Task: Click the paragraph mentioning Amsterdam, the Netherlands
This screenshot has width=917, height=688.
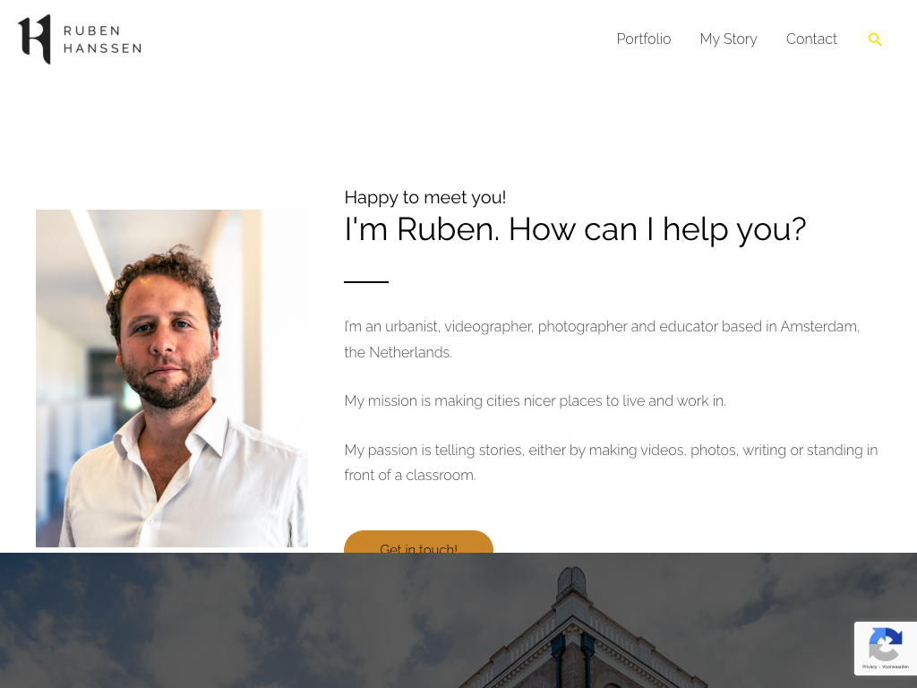Action: pos(602,340)
